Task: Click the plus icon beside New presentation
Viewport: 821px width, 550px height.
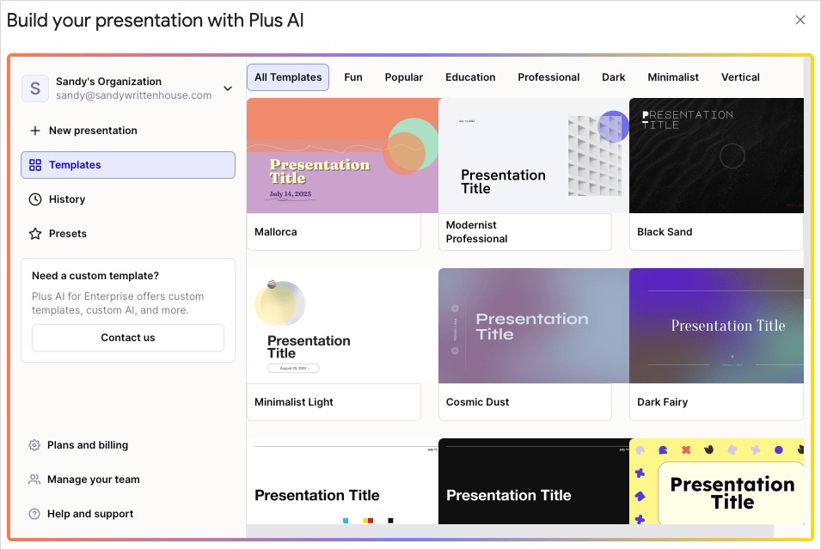Action: coord(35,131)
